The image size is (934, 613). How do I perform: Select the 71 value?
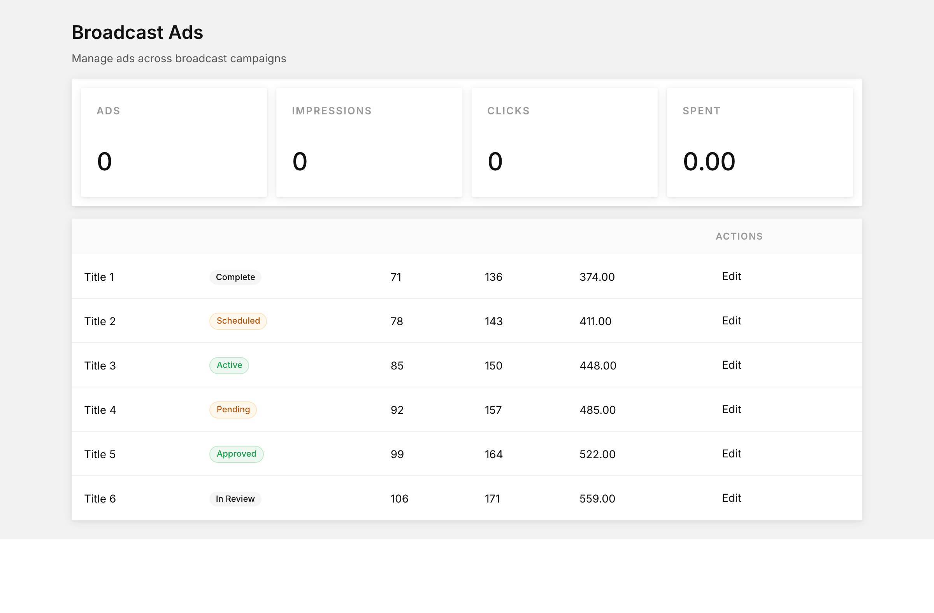click(395, 277)
